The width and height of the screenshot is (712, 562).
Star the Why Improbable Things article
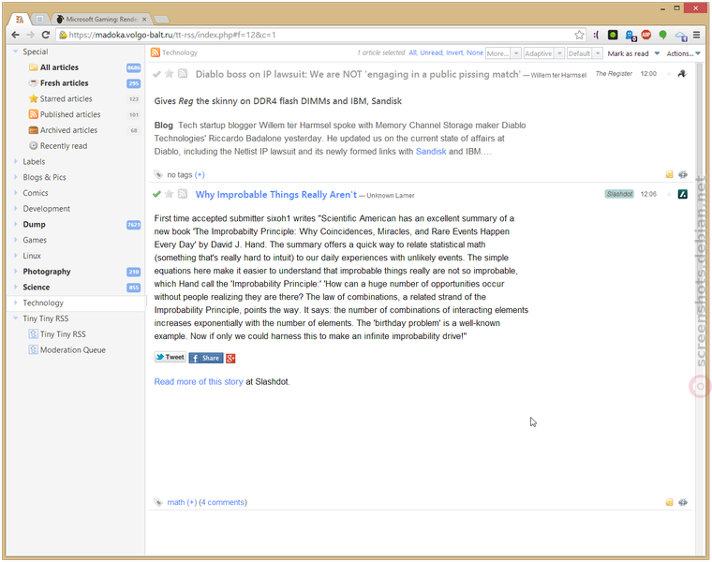(169, 194)
